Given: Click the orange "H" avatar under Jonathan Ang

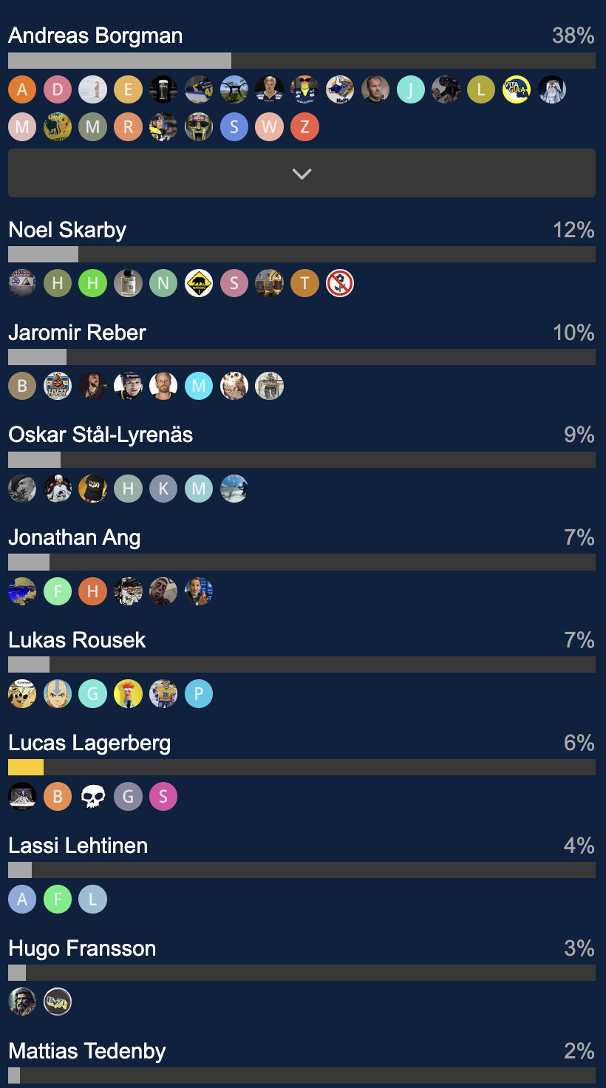Looking at the screenshot, I should tap(92, 591).
